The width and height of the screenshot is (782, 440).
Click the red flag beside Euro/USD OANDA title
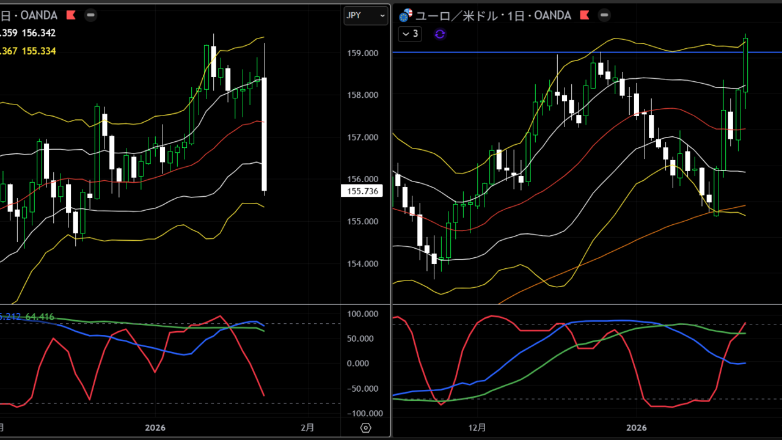[x=585, y=15]
